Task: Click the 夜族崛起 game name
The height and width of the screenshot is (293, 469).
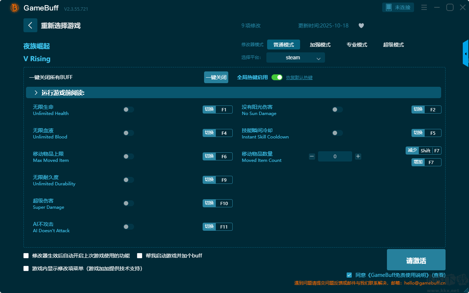Action: (x=37, y=46)
